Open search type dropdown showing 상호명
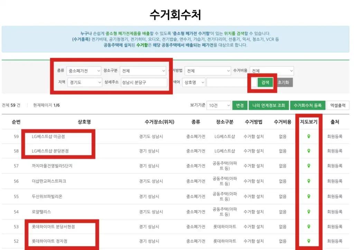This screenshot has height=250, width=354. click(x=194, y=82)
